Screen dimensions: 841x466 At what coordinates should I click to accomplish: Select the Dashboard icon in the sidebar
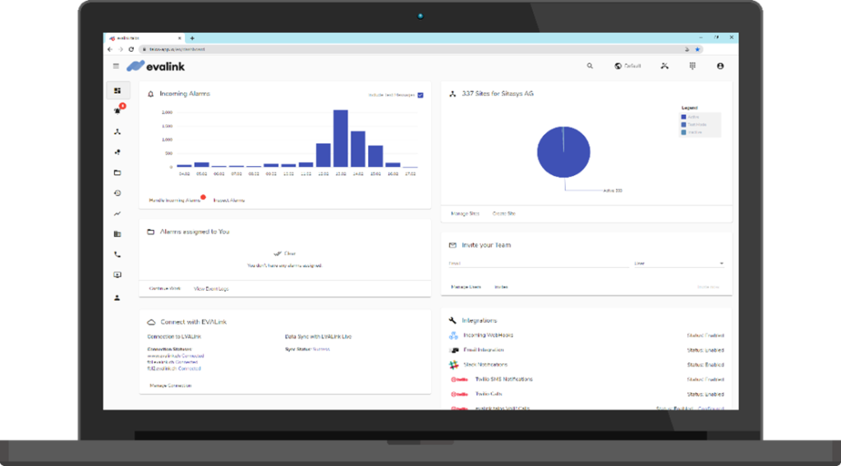pyautogui.click(x=117, y=90)
